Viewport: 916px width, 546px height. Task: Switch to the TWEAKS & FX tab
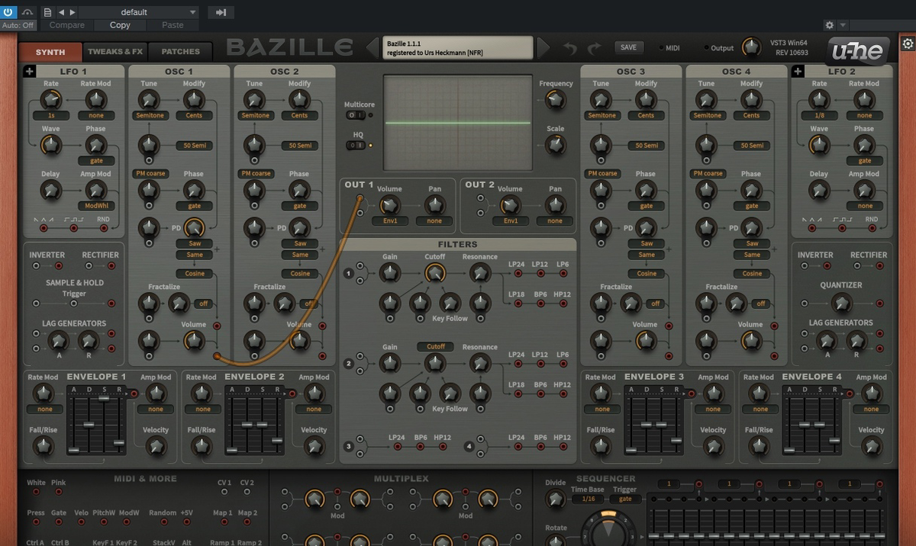point(115,52)
